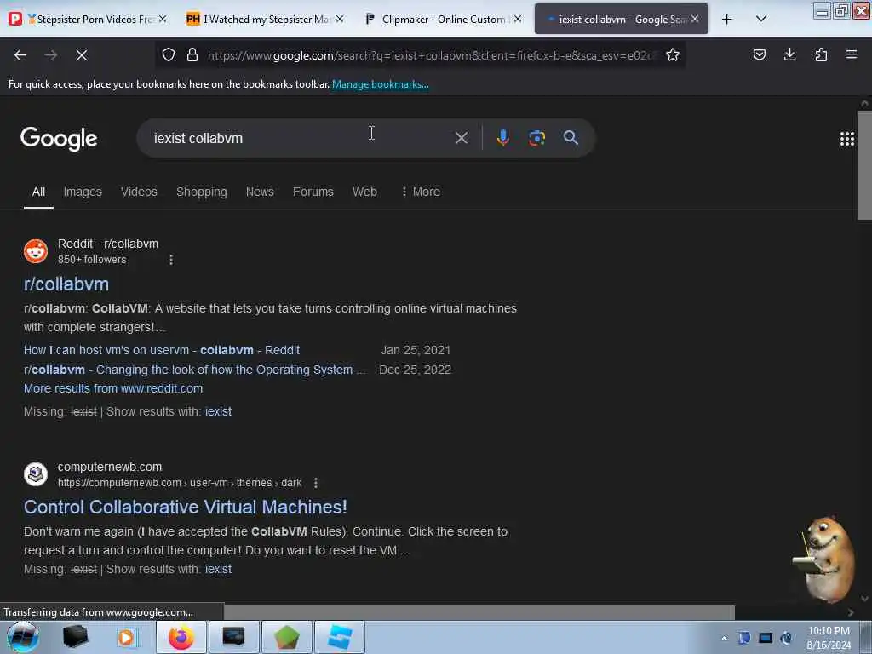
Task: Open the media player taskbar icon
Action: pos(126,637)
